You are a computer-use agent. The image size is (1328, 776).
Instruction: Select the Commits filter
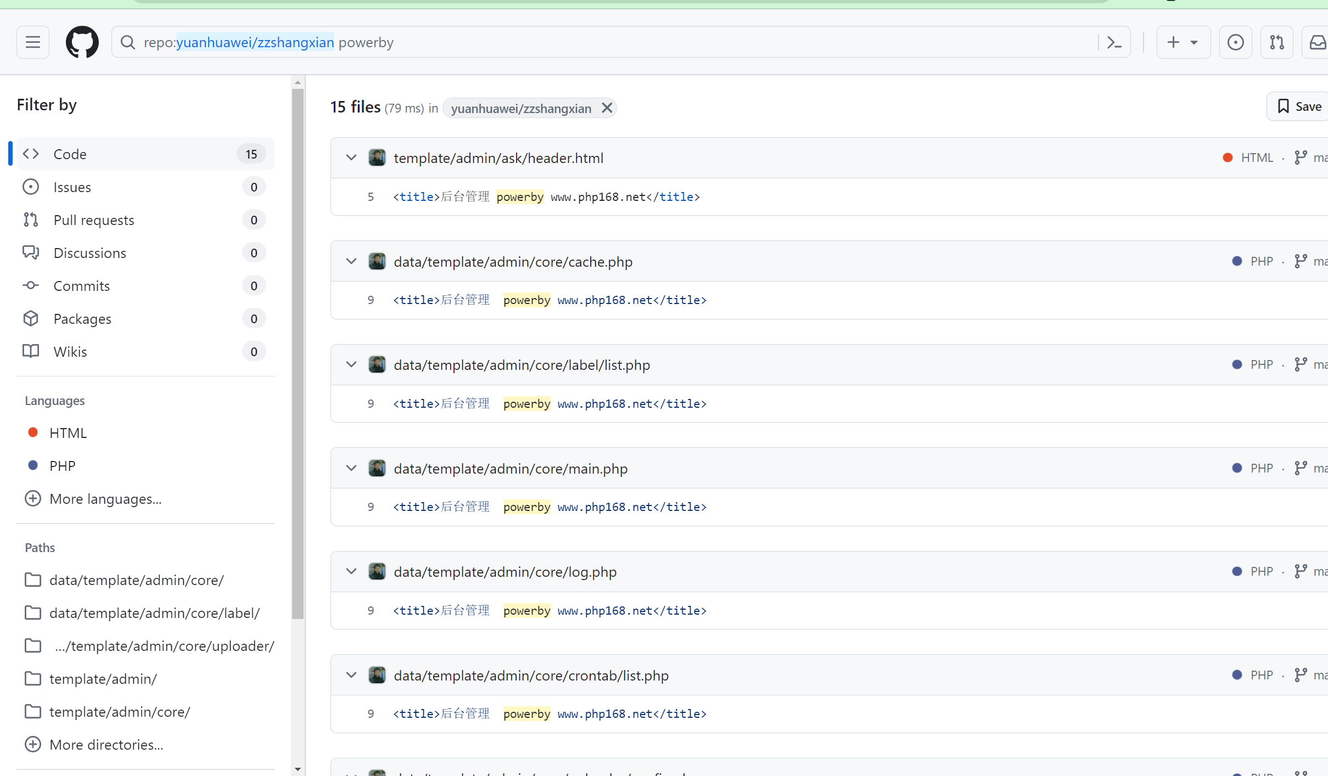pos(145,286)
